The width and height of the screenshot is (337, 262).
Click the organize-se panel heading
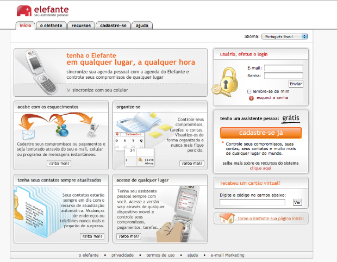pos(128,107)
